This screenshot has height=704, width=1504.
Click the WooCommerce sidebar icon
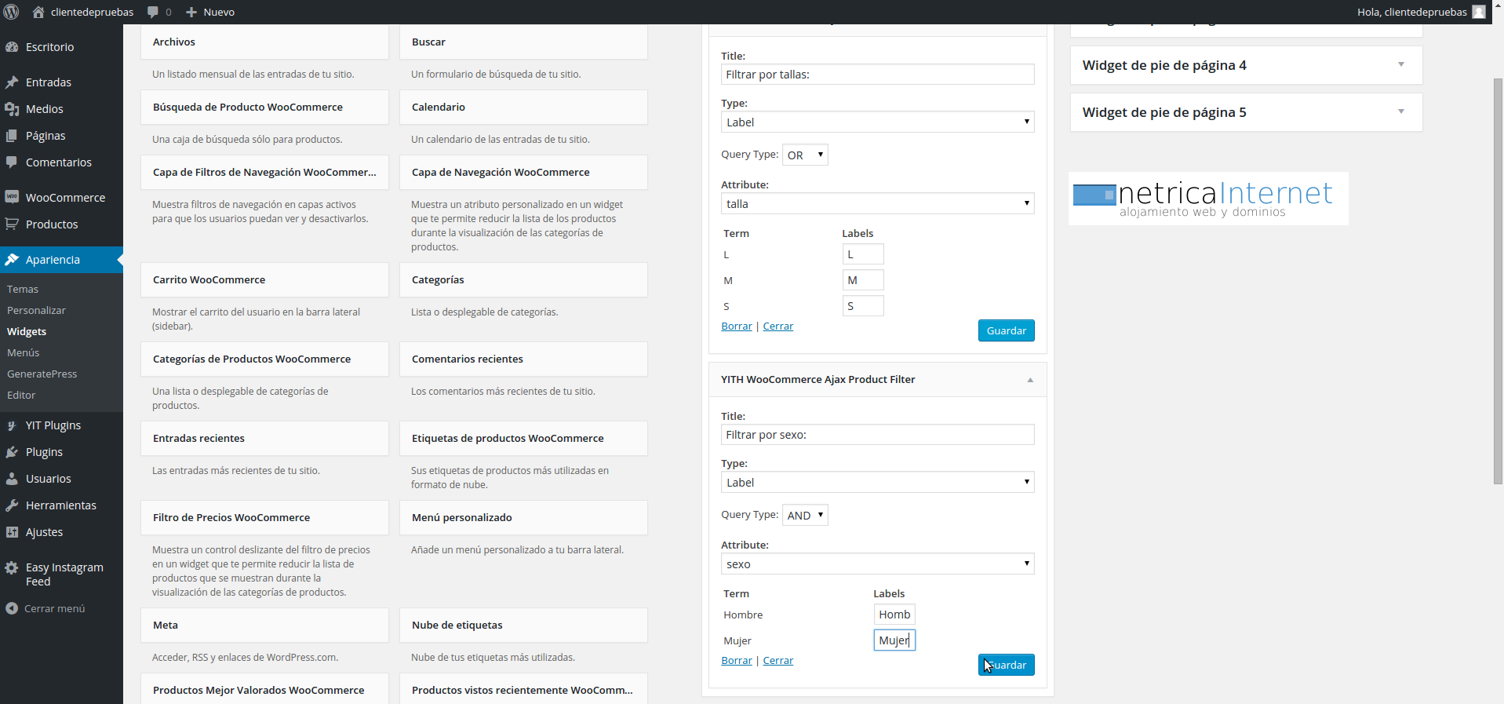[12, 197]
